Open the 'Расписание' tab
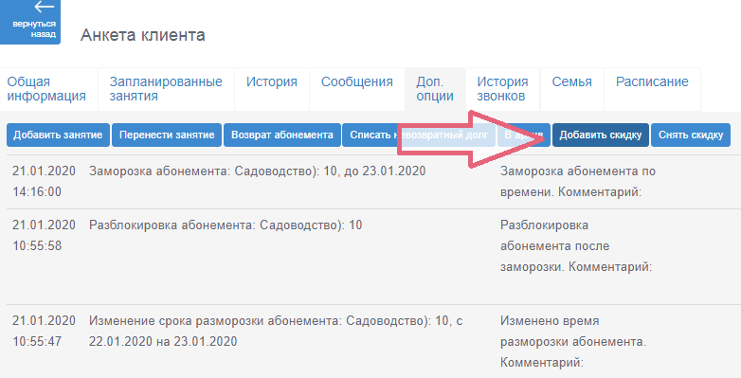 pos(652,89)
